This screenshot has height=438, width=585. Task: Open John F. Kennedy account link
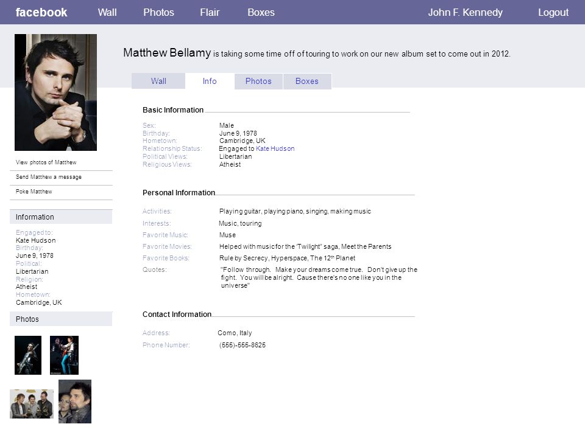click(x=465, y=12)
